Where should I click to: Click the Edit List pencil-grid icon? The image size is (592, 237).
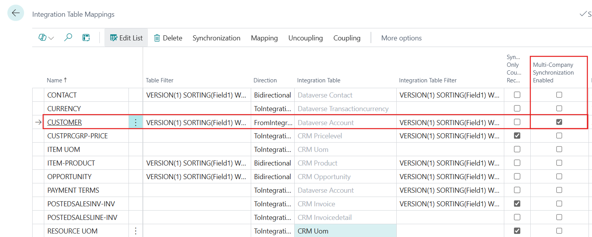114,37
